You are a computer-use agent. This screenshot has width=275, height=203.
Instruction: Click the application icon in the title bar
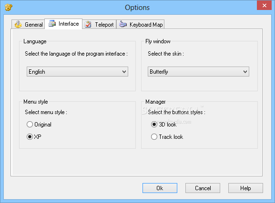point(9,7)
